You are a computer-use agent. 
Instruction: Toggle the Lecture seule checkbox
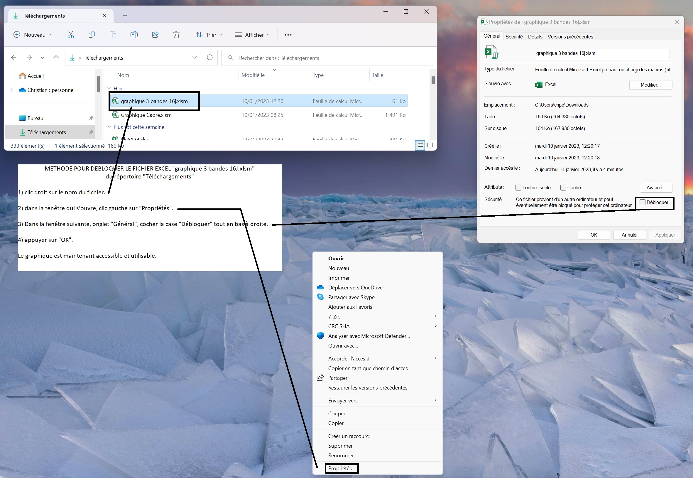tap(518, 188)
